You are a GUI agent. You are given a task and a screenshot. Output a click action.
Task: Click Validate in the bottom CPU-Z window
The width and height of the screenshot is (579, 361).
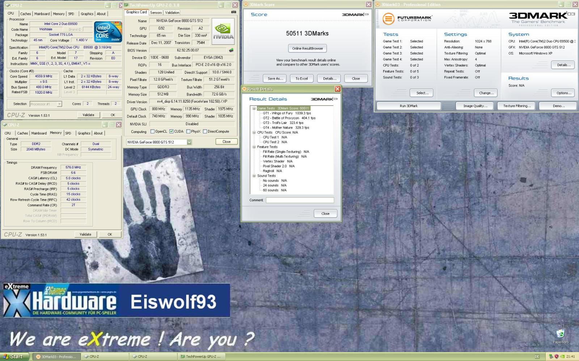[85, 234]
